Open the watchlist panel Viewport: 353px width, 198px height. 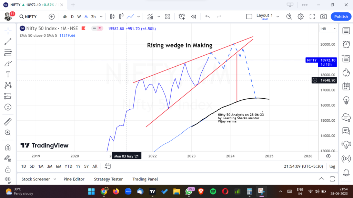point(346,31)
